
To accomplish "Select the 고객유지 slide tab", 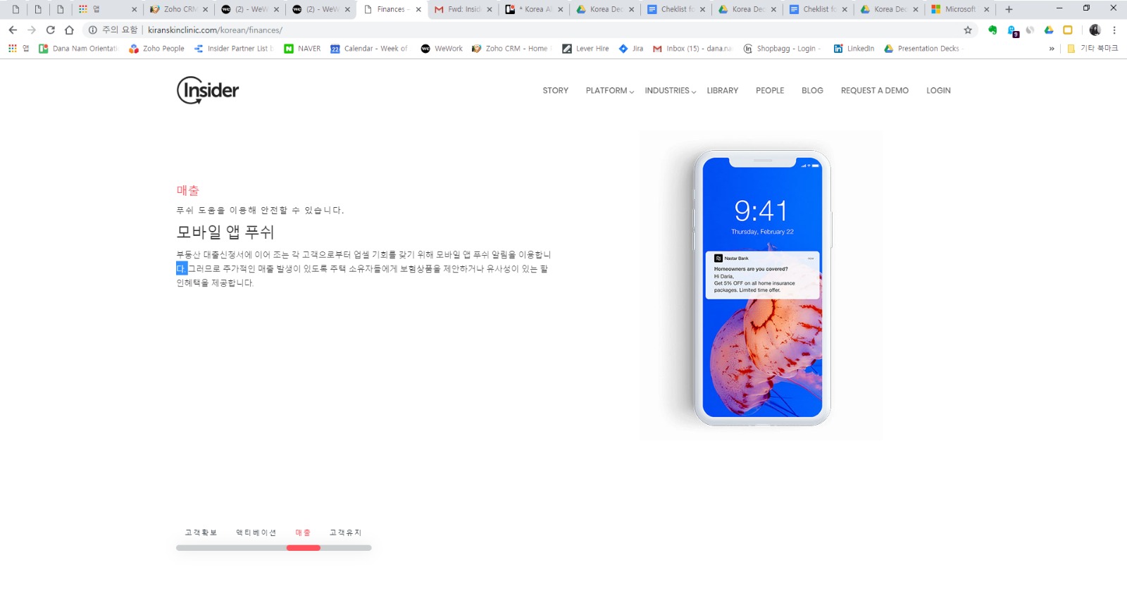I will click(345, 533).
